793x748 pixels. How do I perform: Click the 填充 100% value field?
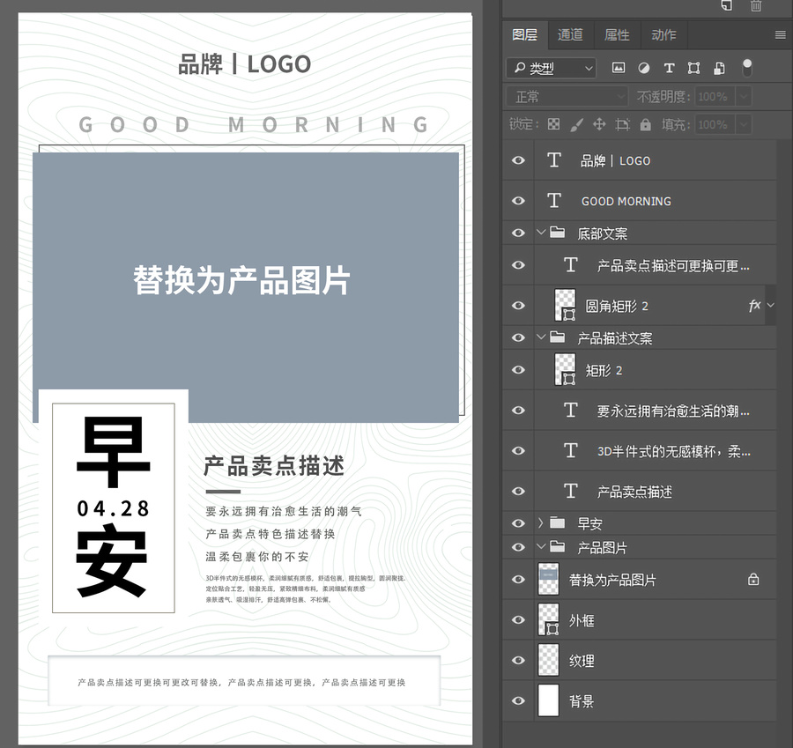(x=714, y=124)
